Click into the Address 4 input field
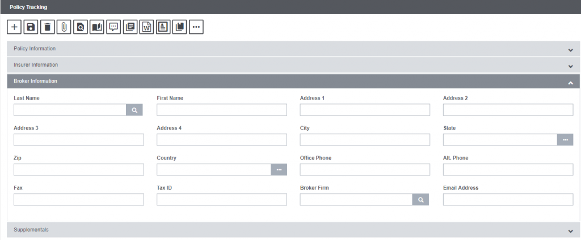 [x=222, y=140]
